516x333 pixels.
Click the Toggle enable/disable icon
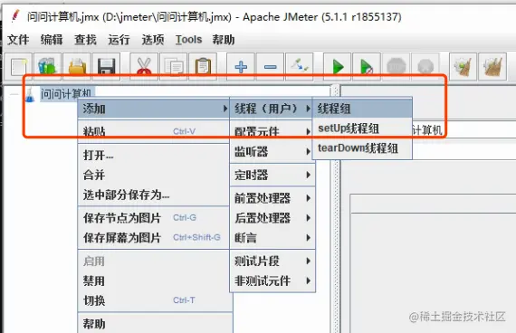(300, 66)
